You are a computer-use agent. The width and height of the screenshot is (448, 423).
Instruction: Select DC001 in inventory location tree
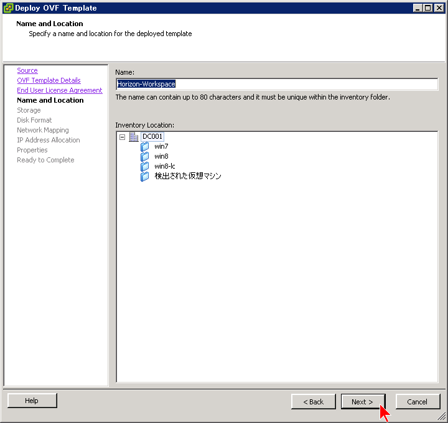tap(152, 136)
